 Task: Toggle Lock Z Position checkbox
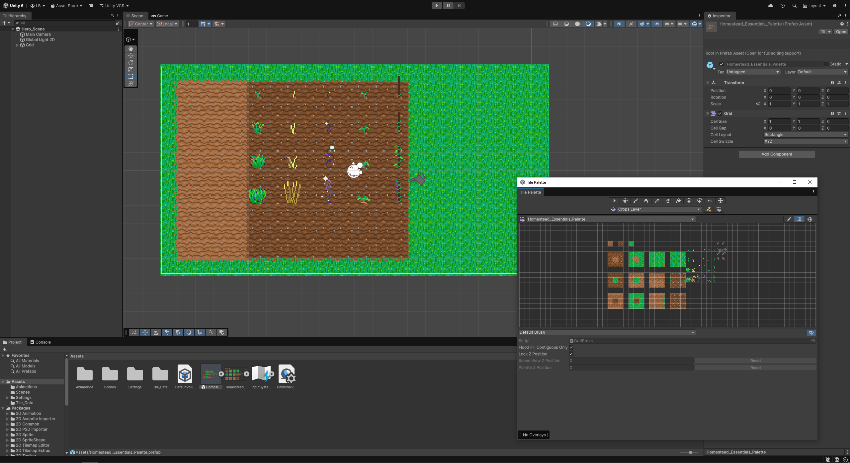point(571,354)
